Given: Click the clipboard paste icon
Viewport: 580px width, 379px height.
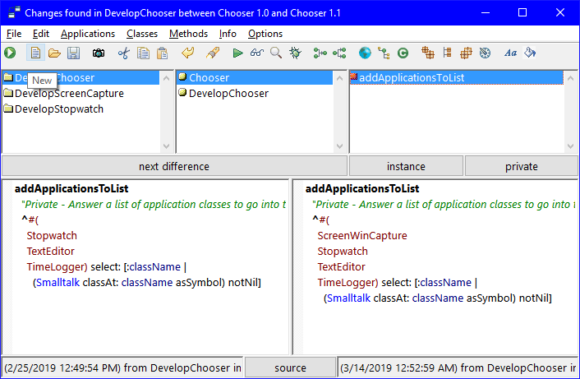Looking at the screenshot, I should (x=163, y=53).
